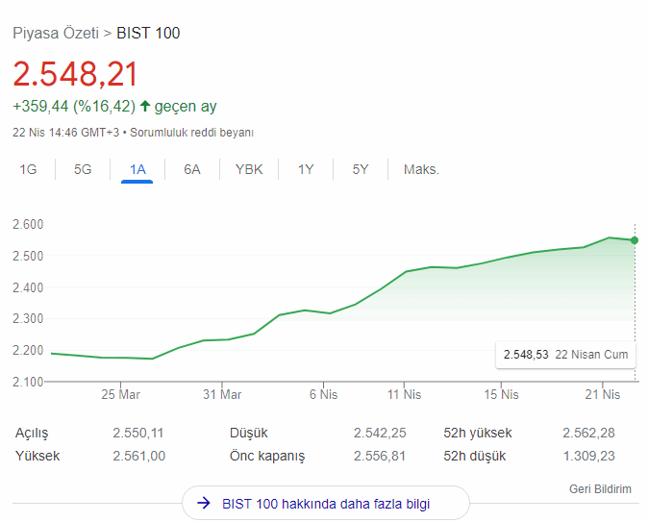Switch to YBK year-to-date tab
648x522 pixels.
(249, 170)
